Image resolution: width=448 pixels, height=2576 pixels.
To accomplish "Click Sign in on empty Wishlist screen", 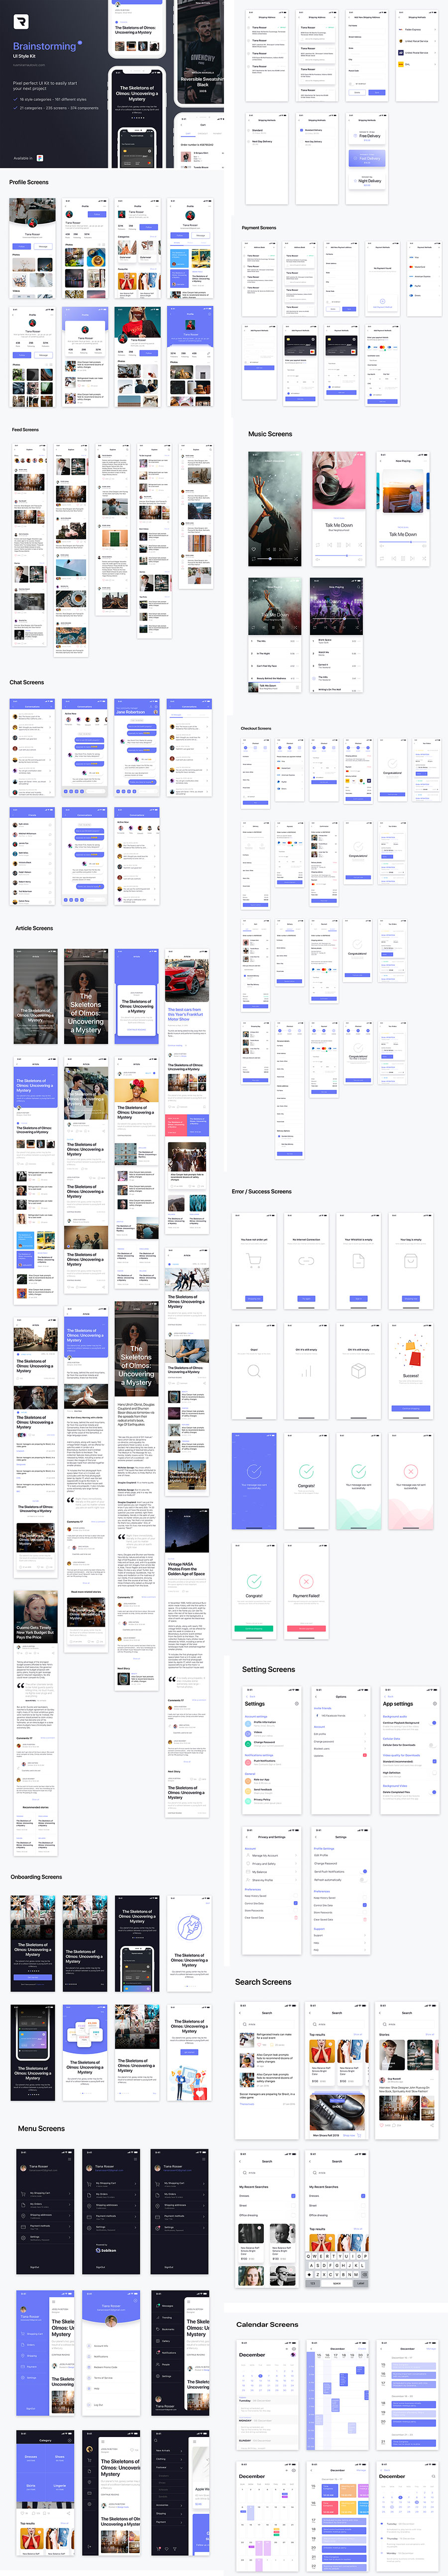I will (358, 1298).
